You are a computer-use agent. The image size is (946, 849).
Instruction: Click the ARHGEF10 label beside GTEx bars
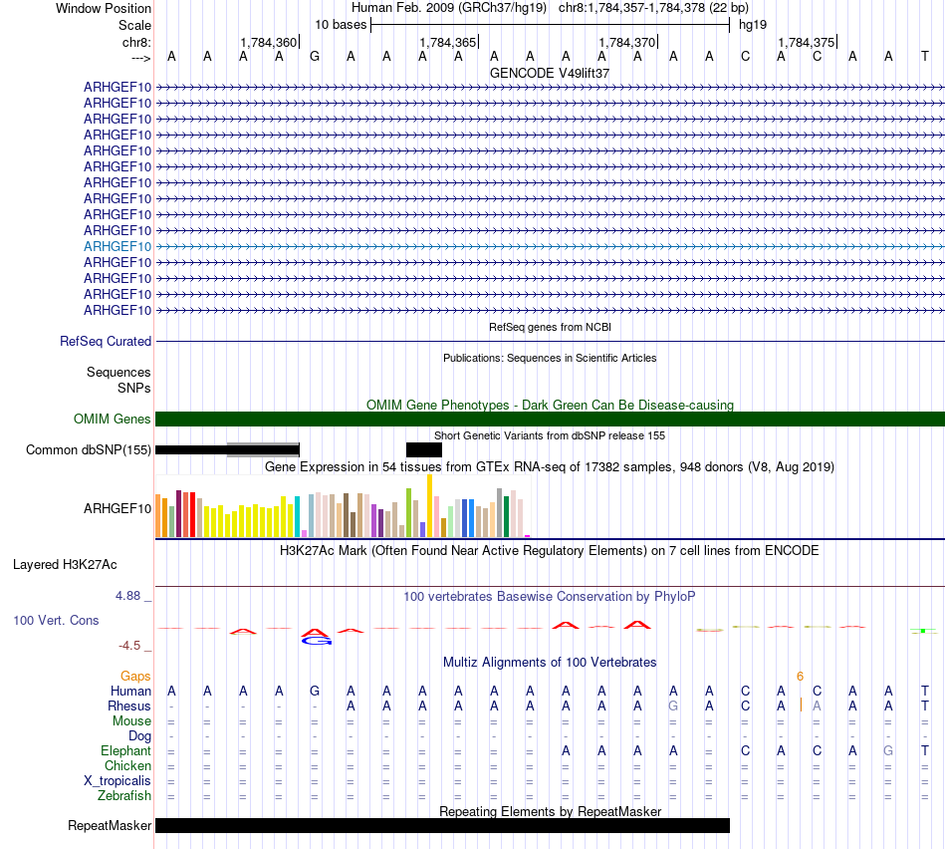click(118, 508)
